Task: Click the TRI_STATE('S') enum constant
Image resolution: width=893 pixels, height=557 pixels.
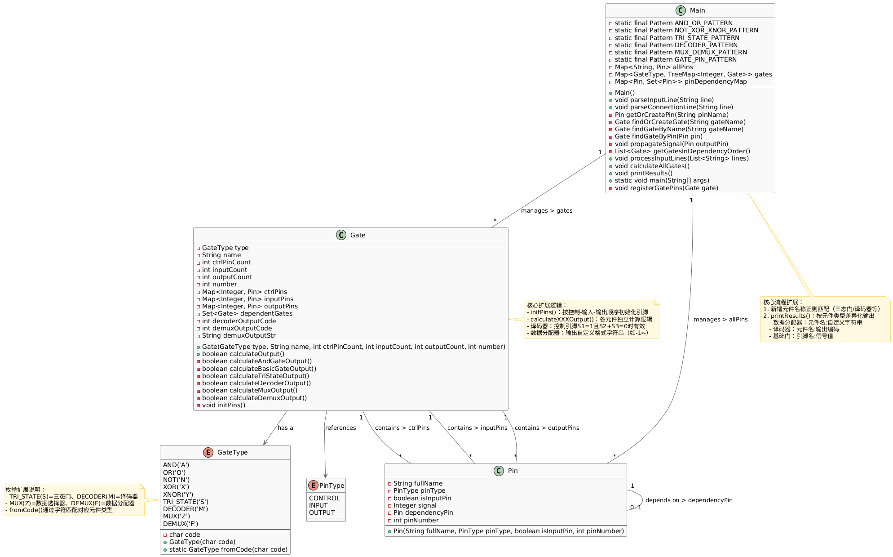Action: coord(186,502)
